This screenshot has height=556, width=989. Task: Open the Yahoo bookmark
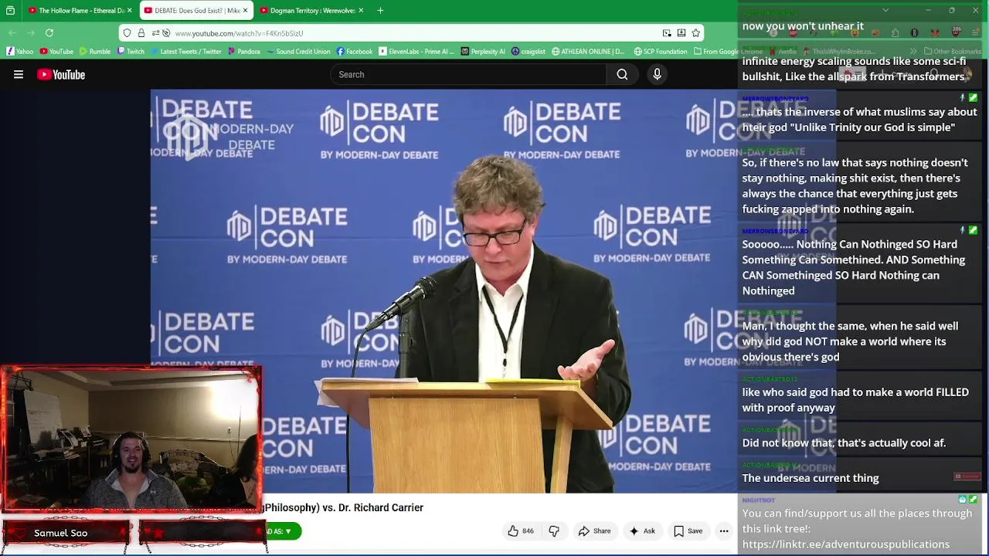(x=19, y=52)
